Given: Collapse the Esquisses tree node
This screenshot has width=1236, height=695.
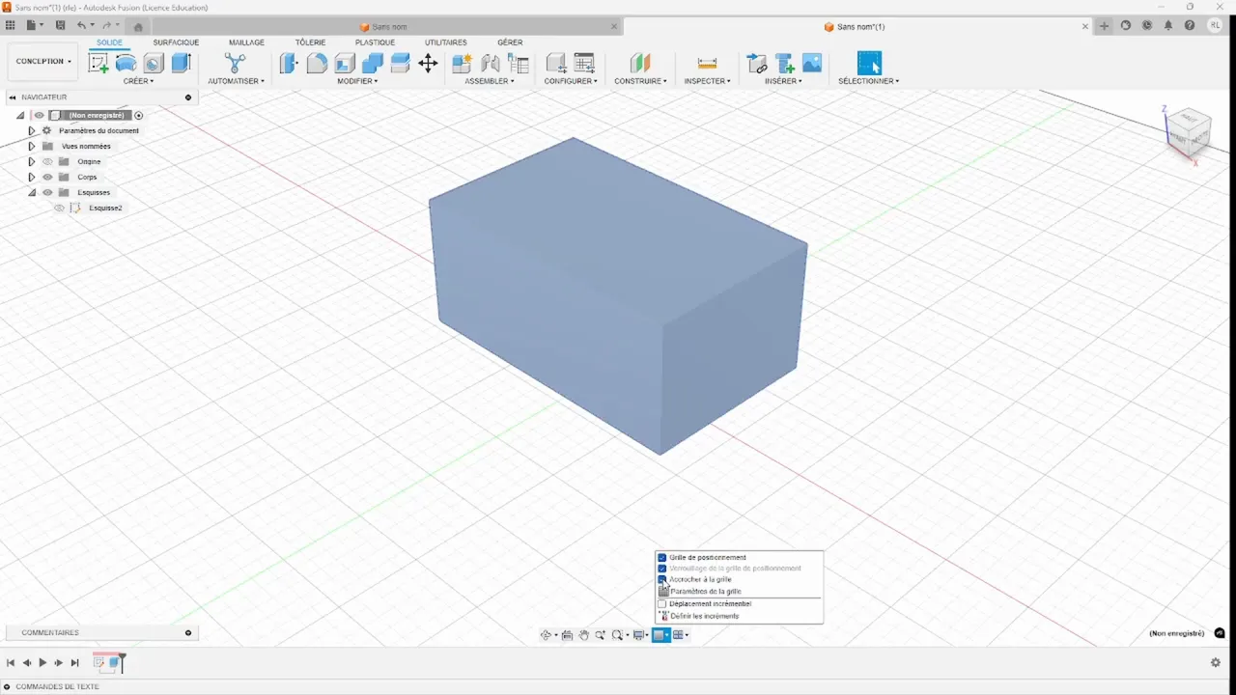Looking at the screenshot, I should (32, 192).
